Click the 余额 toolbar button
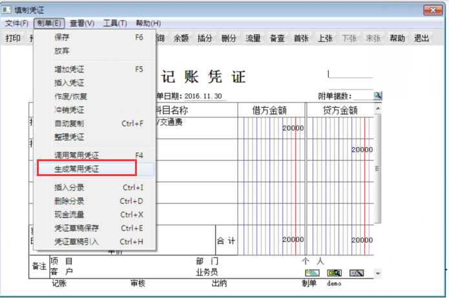This screenshot has width=449, height=298. tap(182, 39)
